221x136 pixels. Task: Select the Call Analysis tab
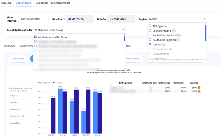tap(23, 3)
